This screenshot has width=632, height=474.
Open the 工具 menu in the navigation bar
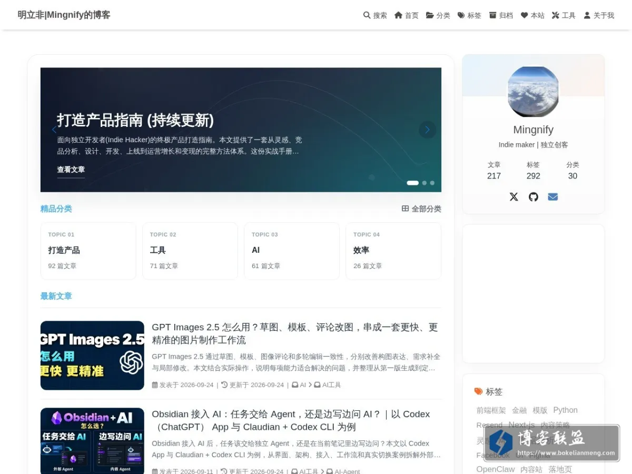click(564, 15)
